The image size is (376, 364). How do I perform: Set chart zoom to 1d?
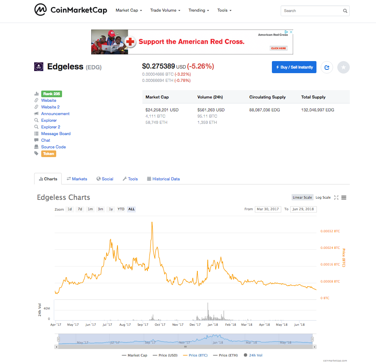(70, 209)
